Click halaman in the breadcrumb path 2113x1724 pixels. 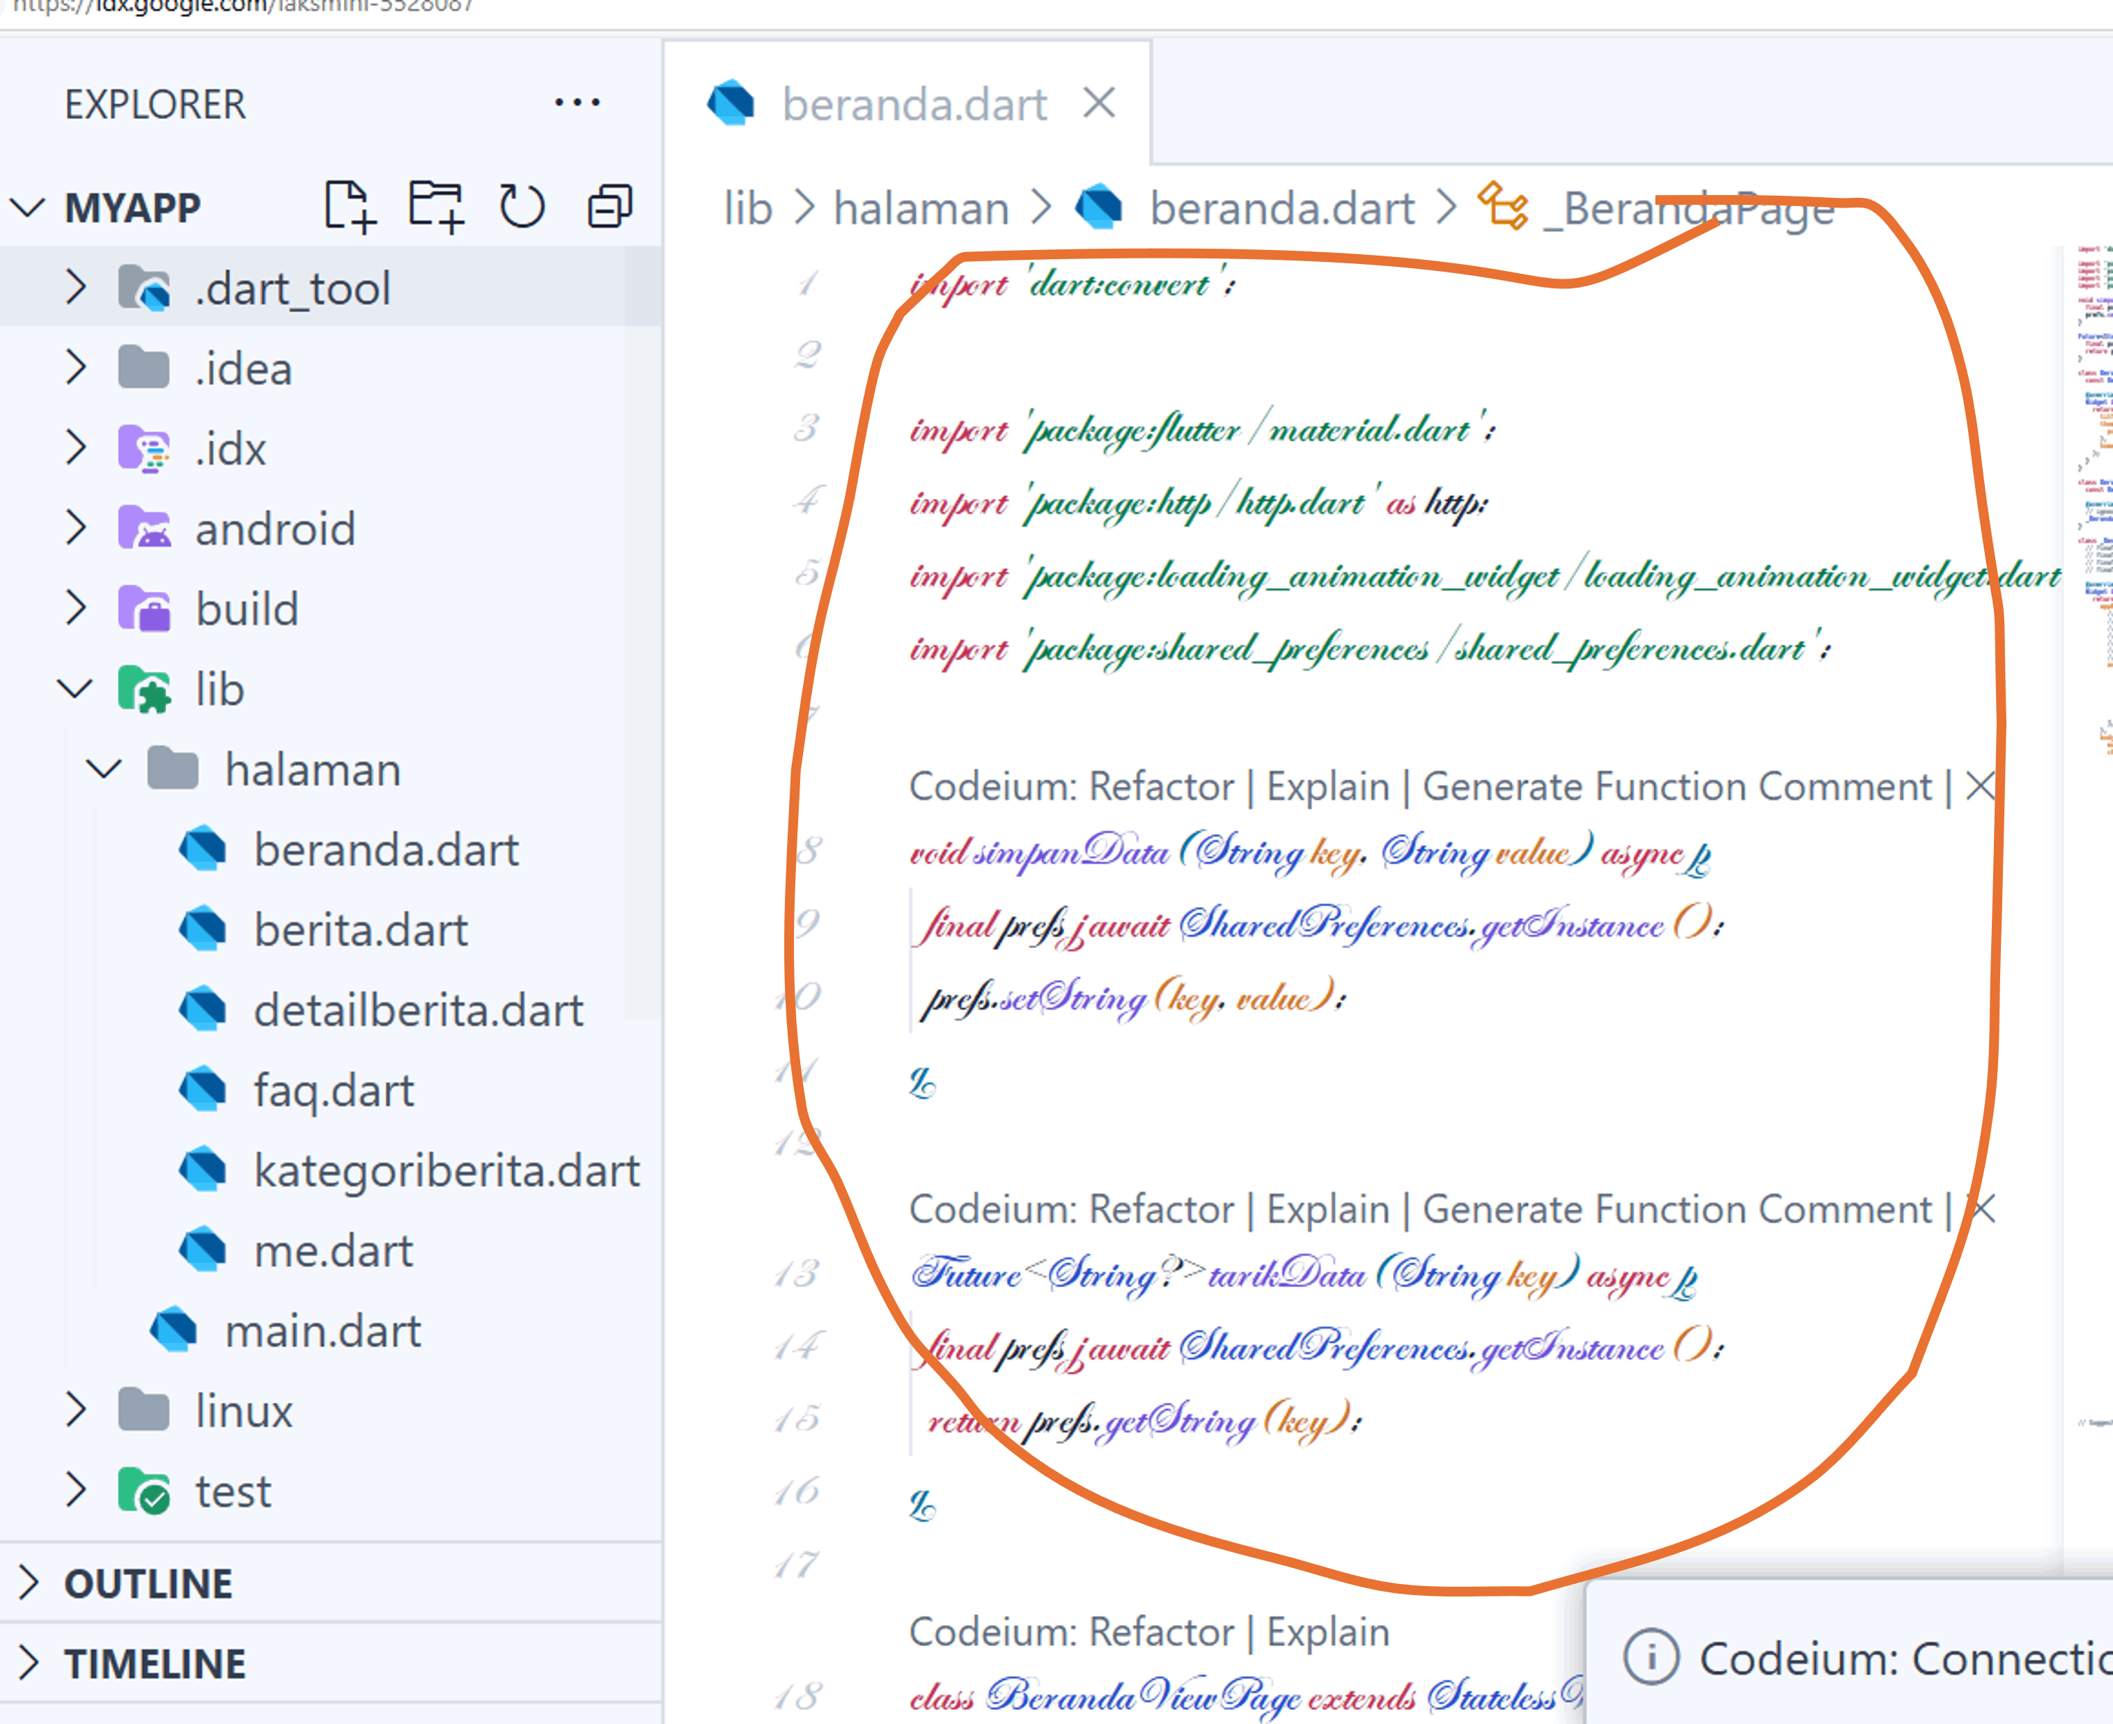tap(921, 208)
